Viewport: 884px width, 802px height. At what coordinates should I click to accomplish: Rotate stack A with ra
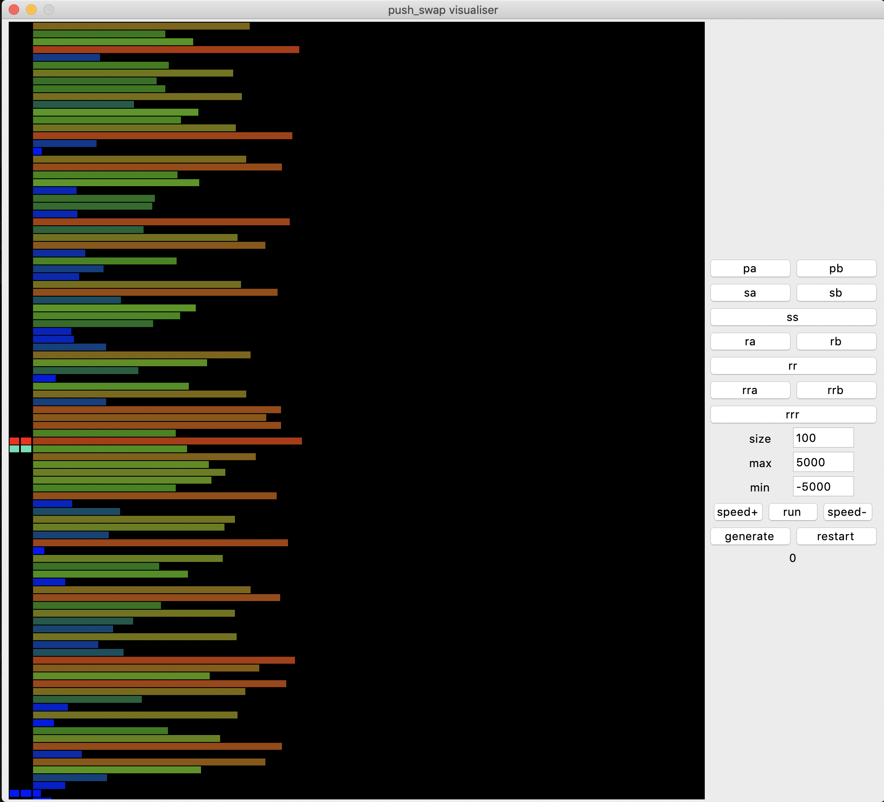[750, 341]
